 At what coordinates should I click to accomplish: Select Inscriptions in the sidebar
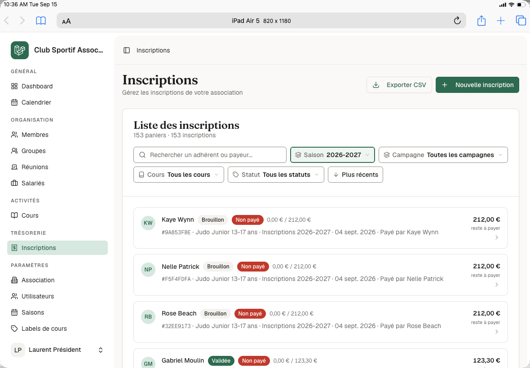[x=57, y=248]
